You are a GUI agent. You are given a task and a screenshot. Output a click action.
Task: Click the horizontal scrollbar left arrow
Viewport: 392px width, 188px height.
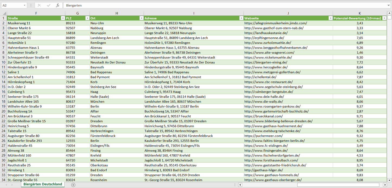pos(240,185)
